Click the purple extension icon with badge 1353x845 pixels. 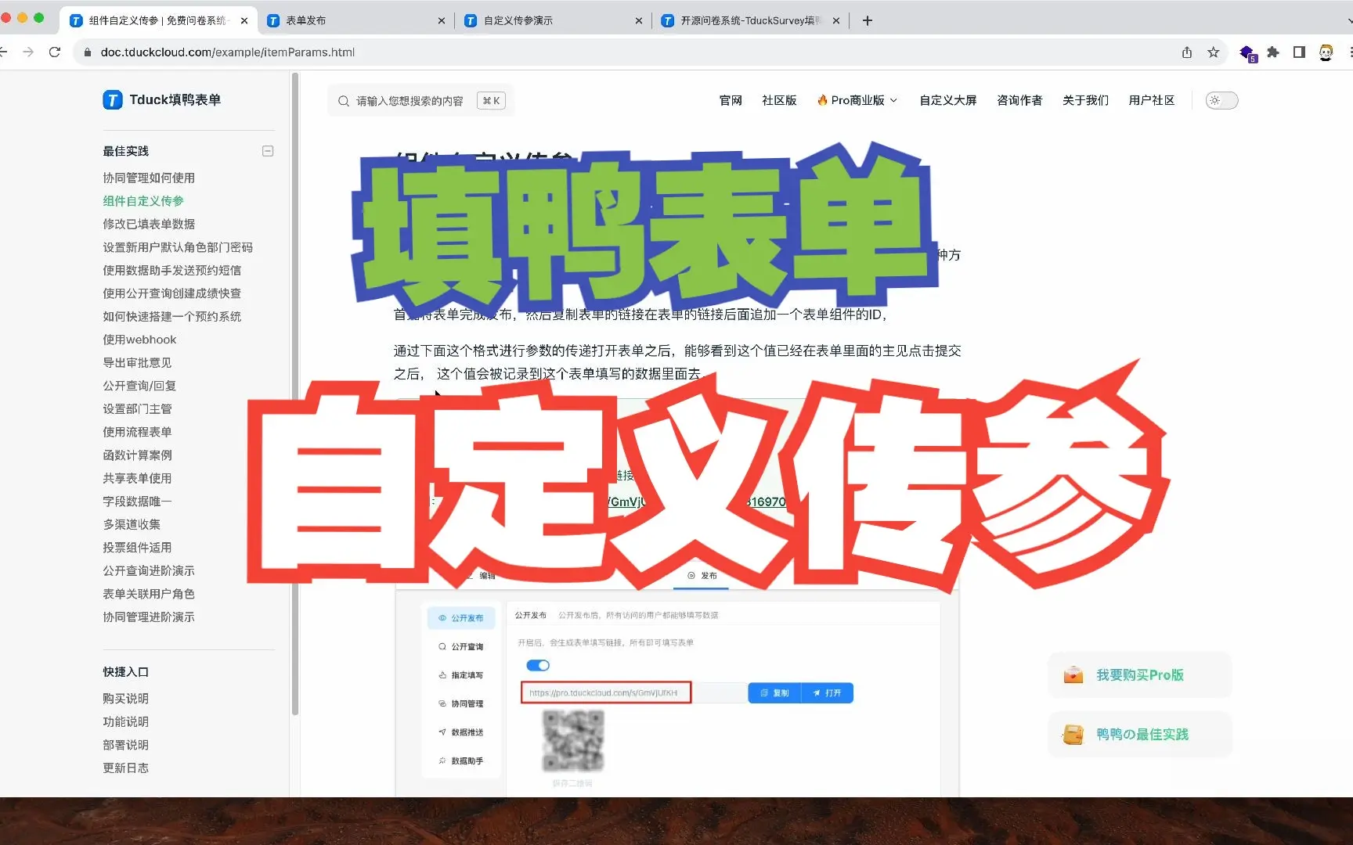(x=1247, y=53)
